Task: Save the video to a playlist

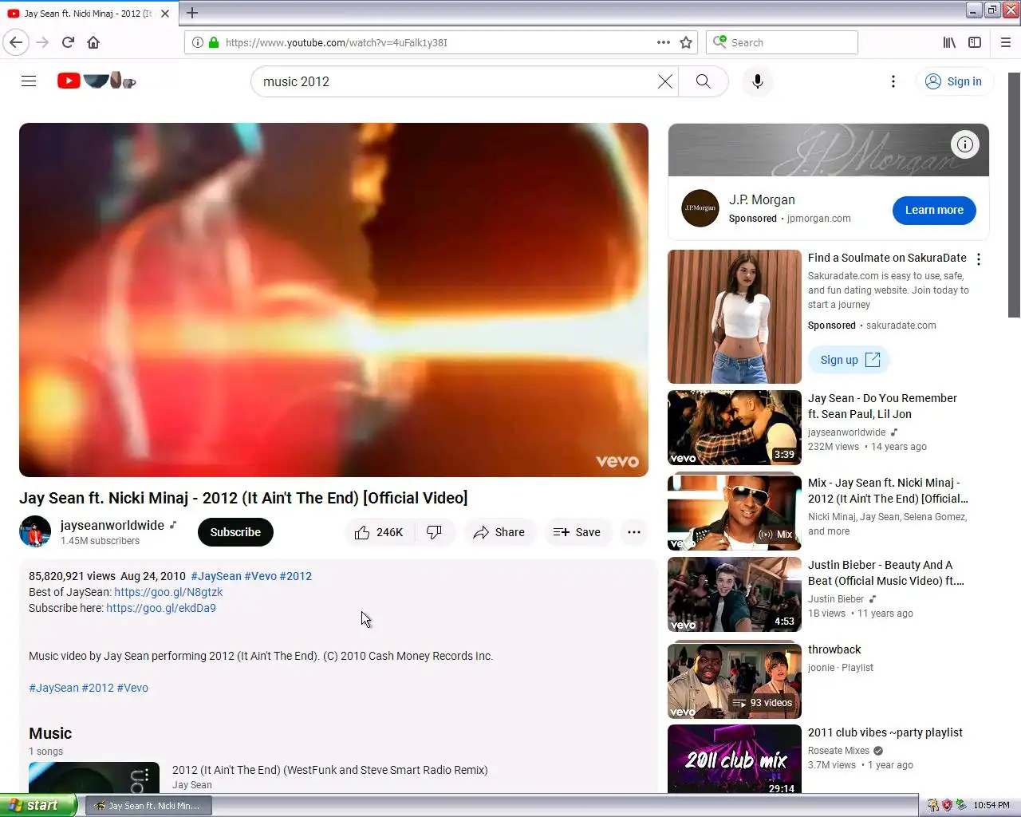Action: 578,532
